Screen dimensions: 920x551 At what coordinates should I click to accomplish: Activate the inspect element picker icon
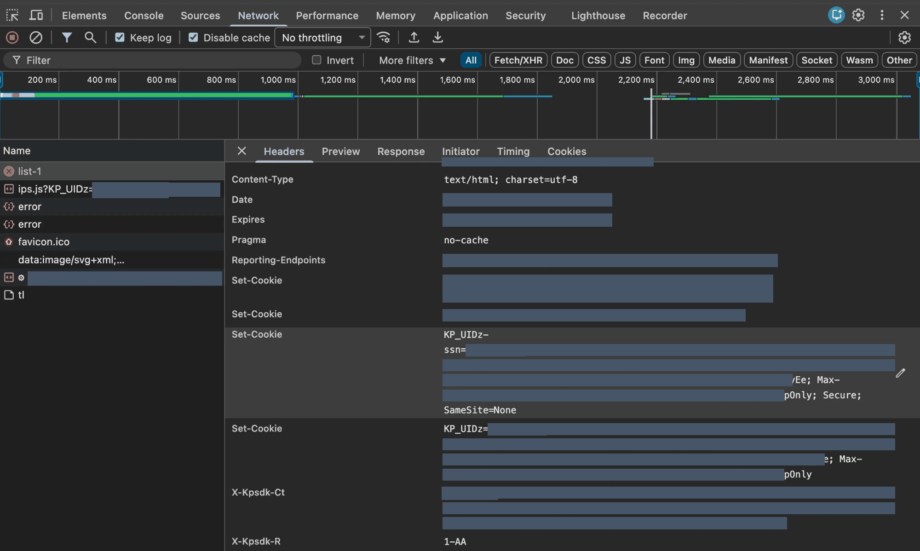coord(12,15)
